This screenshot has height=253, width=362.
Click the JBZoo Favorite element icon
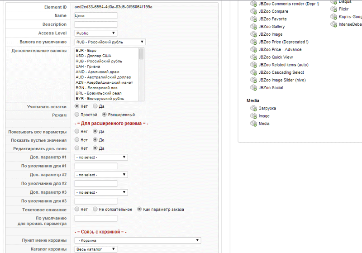click(253, 19)
